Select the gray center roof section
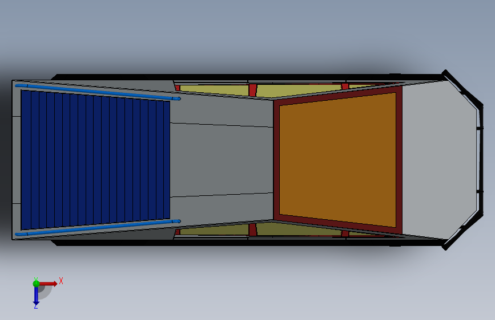The height and width of the screenshot is (320, 495). (222, 160)
